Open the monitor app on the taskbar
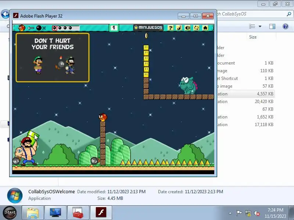 [x=55, y=213]
